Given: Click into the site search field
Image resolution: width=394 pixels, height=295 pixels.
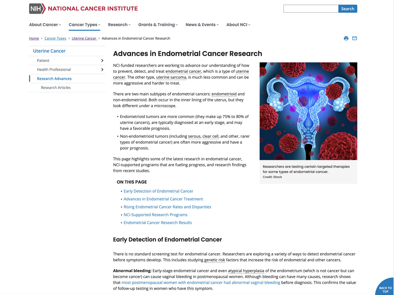Looking at the screenshot, I should (x=311, y=9).
